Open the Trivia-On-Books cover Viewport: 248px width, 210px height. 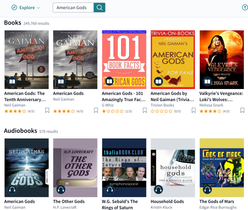173,59
